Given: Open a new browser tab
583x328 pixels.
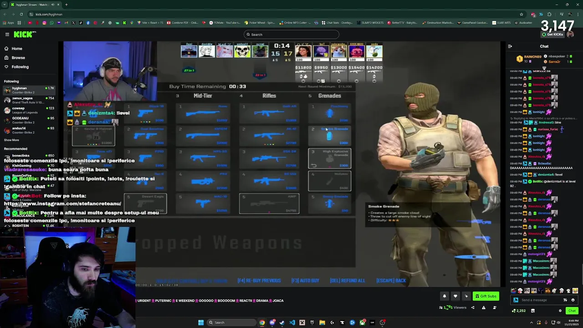Looking at the screenshot, I should (x=66, y=5).
